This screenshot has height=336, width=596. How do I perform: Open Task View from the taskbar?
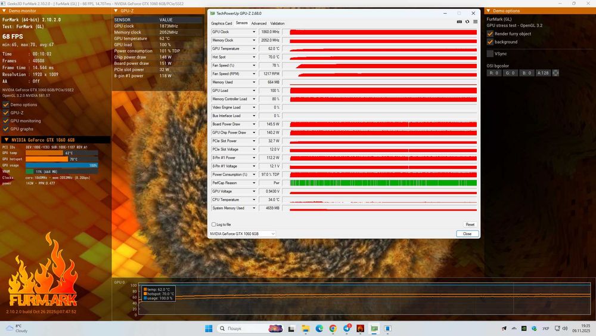291,328
